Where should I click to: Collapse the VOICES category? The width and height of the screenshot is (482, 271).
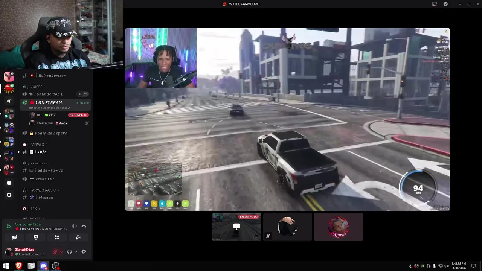pos(36,87)
